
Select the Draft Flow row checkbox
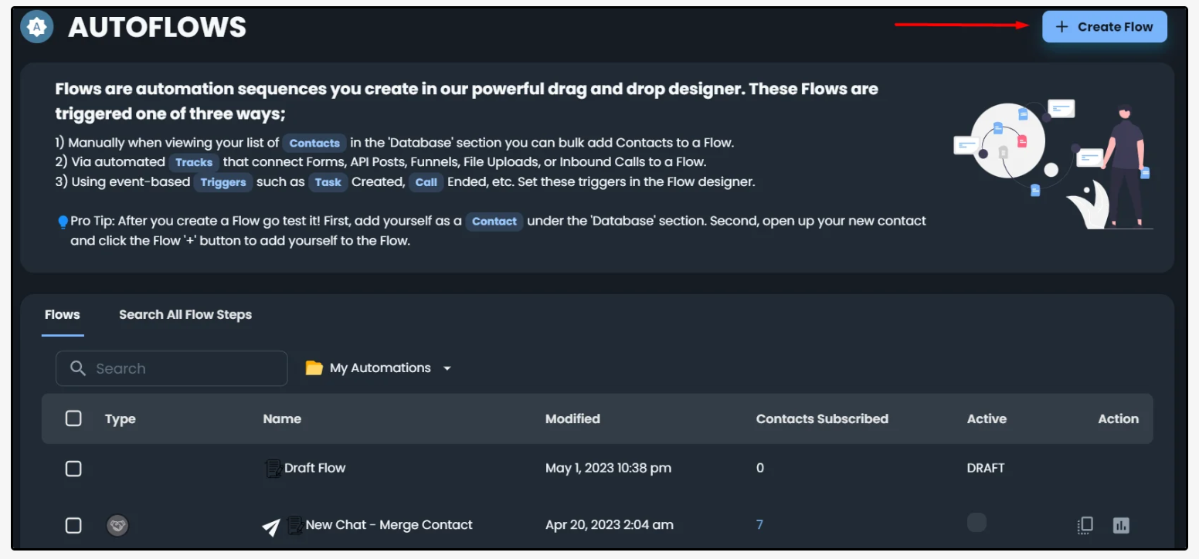(x=73, y=468)
